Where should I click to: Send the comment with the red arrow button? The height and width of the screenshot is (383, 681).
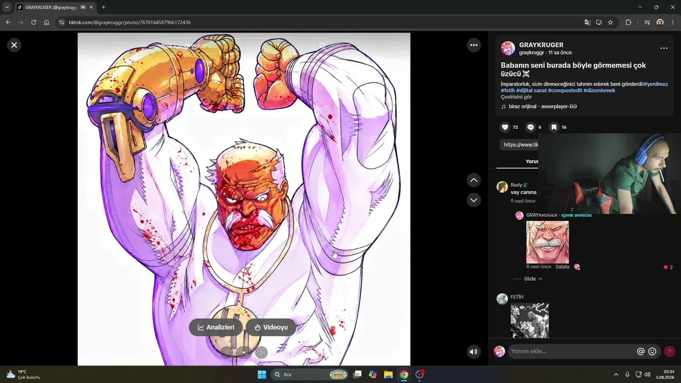pyautogui.click(x=669, y=352)
